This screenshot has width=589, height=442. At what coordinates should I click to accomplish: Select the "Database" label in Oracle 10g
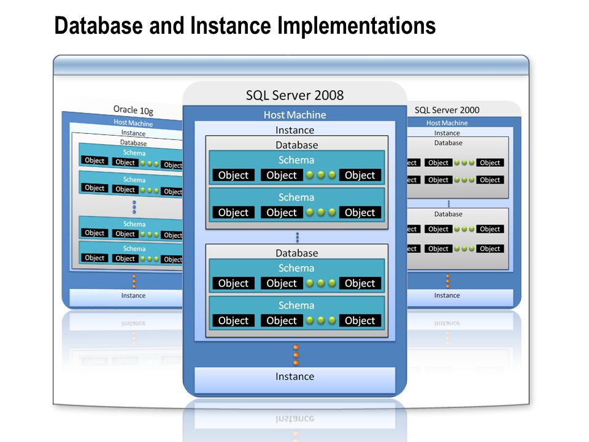click(133, 143)
